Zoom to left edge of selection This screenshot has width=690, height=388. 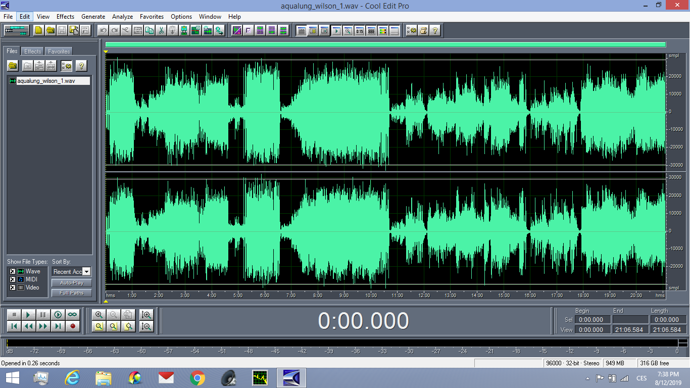tap(114, 326)
